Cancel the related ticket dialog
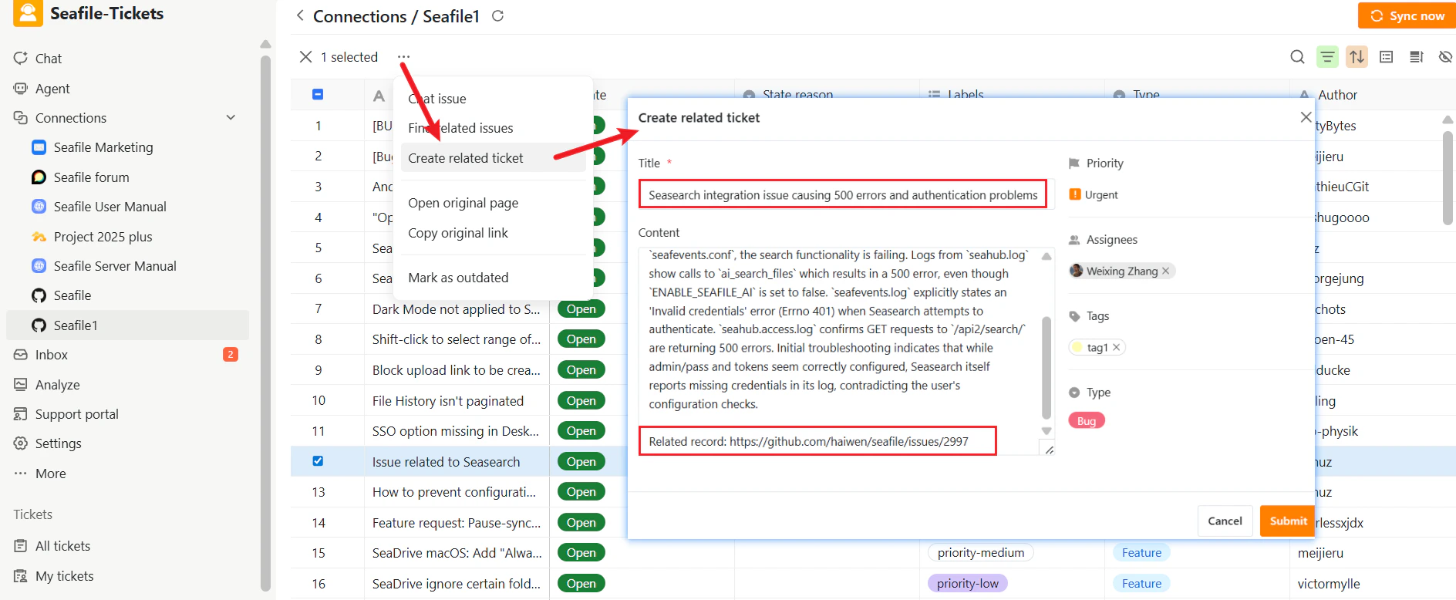 (1225, 521)
